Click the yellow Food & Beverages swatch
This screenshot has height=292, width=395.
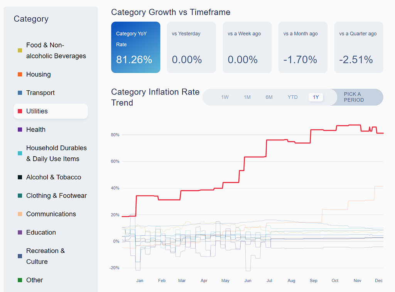coord(20,51)
